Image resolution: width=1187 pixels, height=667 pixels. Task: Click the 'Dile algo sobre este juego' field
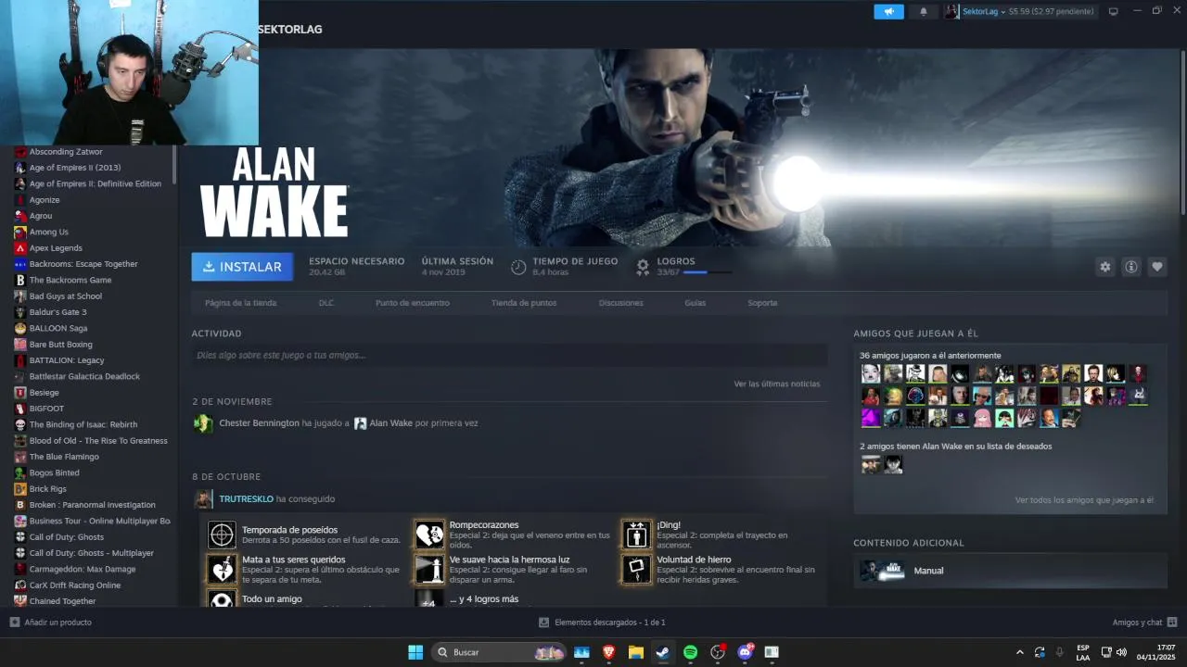coord(509,355)
